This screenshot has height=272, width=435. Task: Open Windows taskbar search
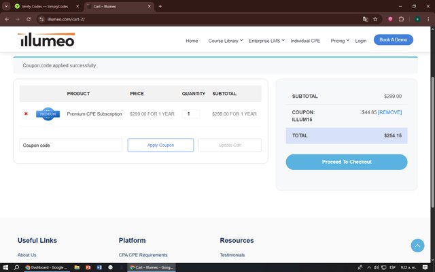(x=16, y=267)
